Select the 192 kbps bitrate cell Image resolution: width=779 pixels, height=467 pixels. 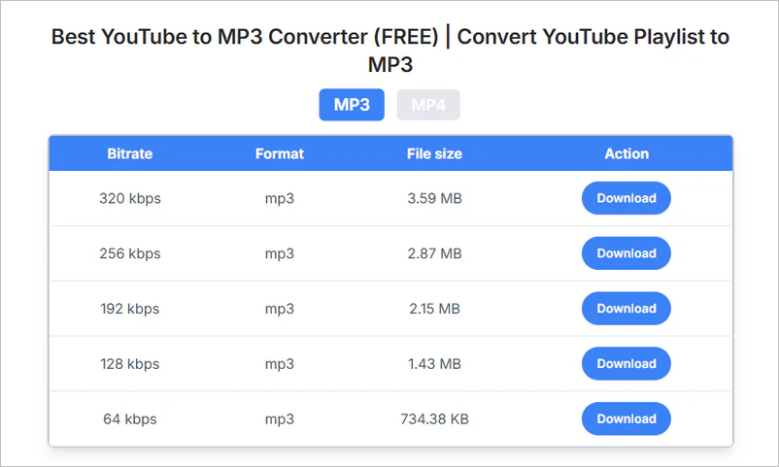pos(129,309)
